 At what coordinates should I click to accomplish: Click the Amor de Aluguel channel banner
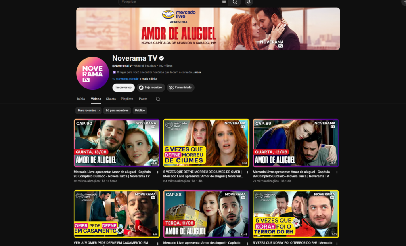[x=208, y=29]
